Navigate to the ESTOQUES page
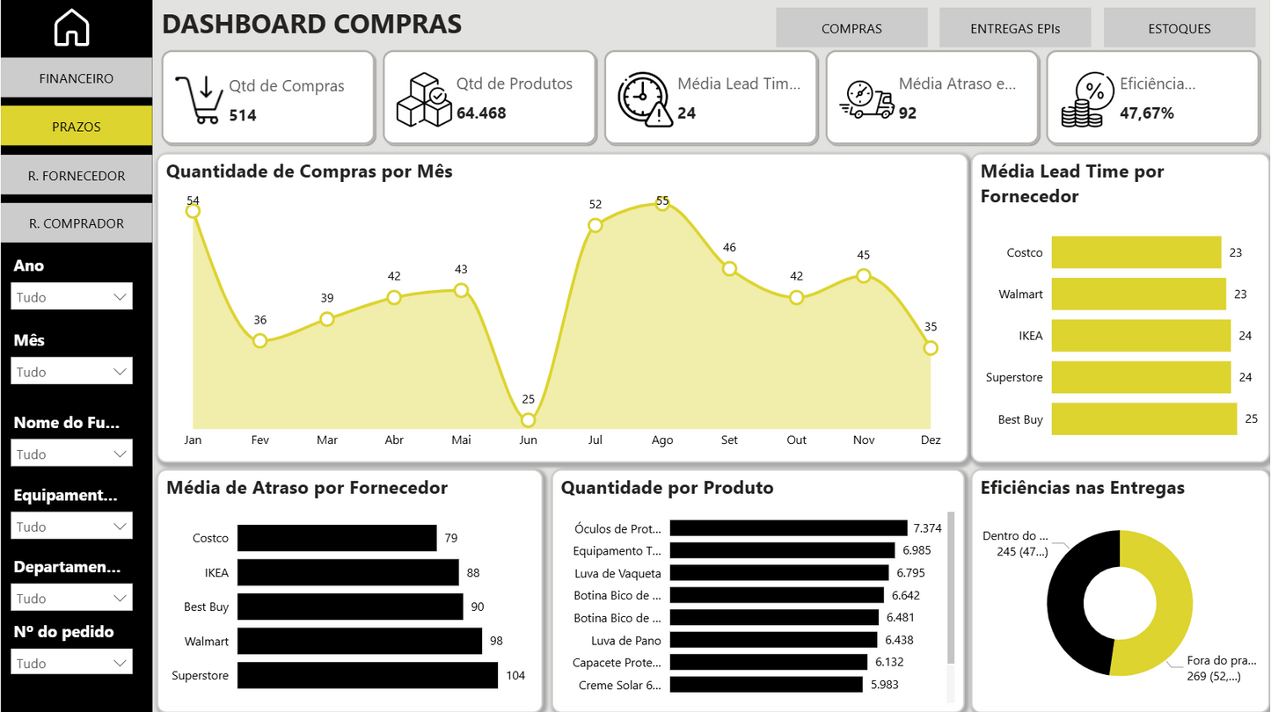 click(x=1179, y=27)
